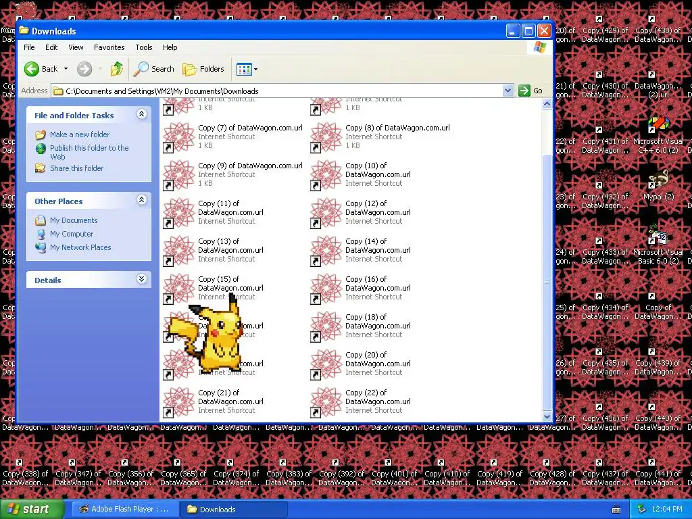
Task: Collapse the Other Places panel
Action: pyautogui.click(x=141, y=200)
